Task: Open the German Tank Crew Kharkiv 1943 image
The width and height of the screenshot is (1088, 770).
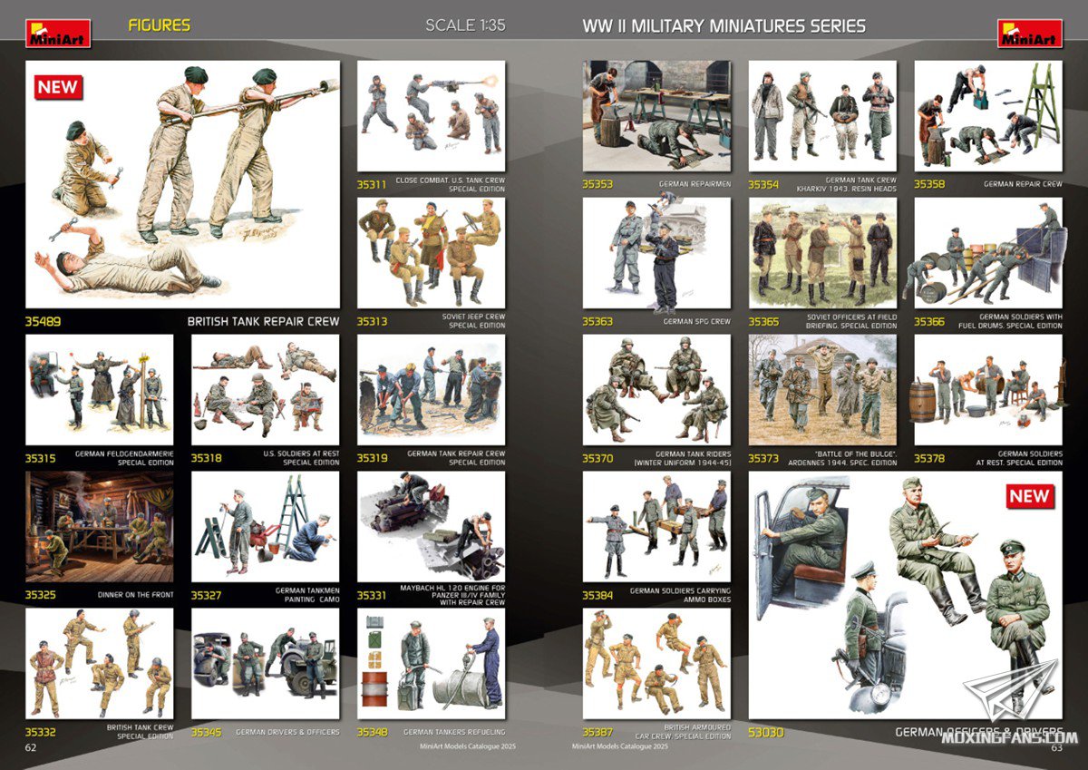Action: click(822, 116)
